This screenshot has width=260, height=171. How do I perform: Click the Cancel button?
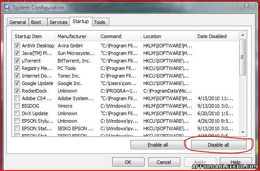pyautogui.click(x=164, y=162)
